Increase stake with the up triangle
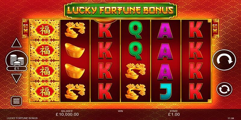 pos(17,43)
